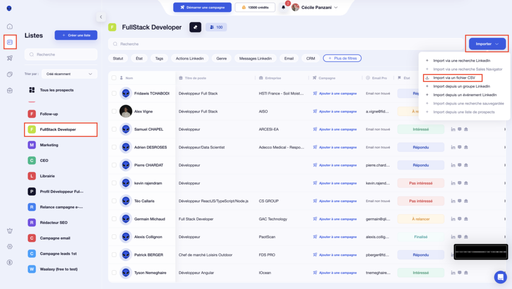Click Pas intéressé status of kevin rajendram

click(420, 183)
